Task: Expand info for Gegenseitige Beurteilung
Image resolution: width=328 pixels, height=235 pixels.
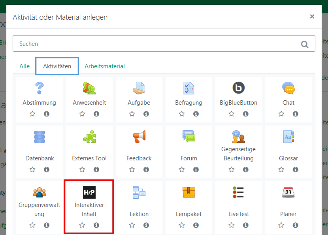Action: point(246,169)
